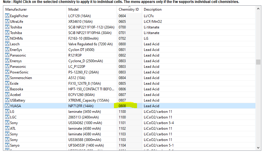The width and height of the screenshot is (264, 154).
Task: Click the Sanyo row icon
Action: point(7,145)
